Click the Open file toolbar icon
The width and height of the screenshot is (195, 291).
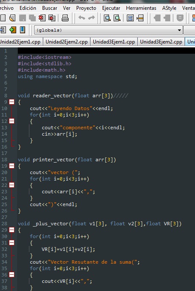pyautogui.click(x=12, y=18)
